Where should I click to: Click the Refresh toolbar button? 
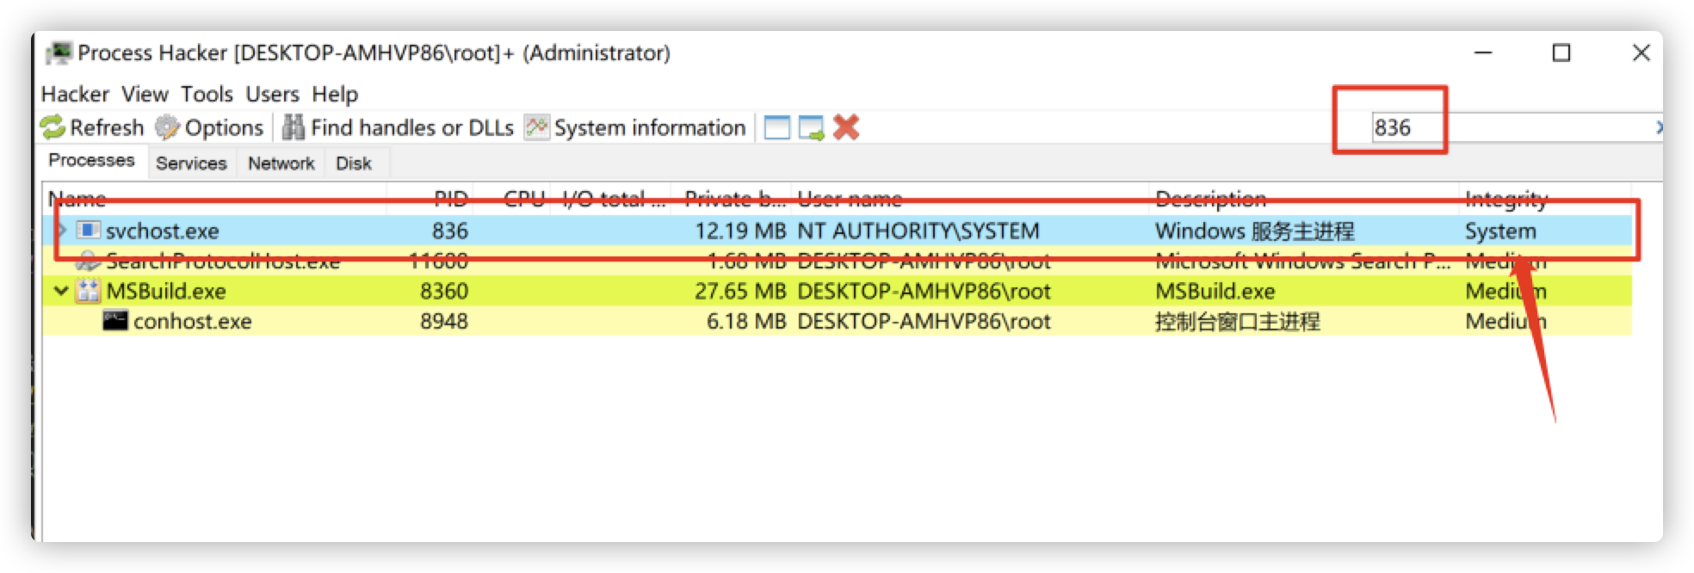(92, 127)
